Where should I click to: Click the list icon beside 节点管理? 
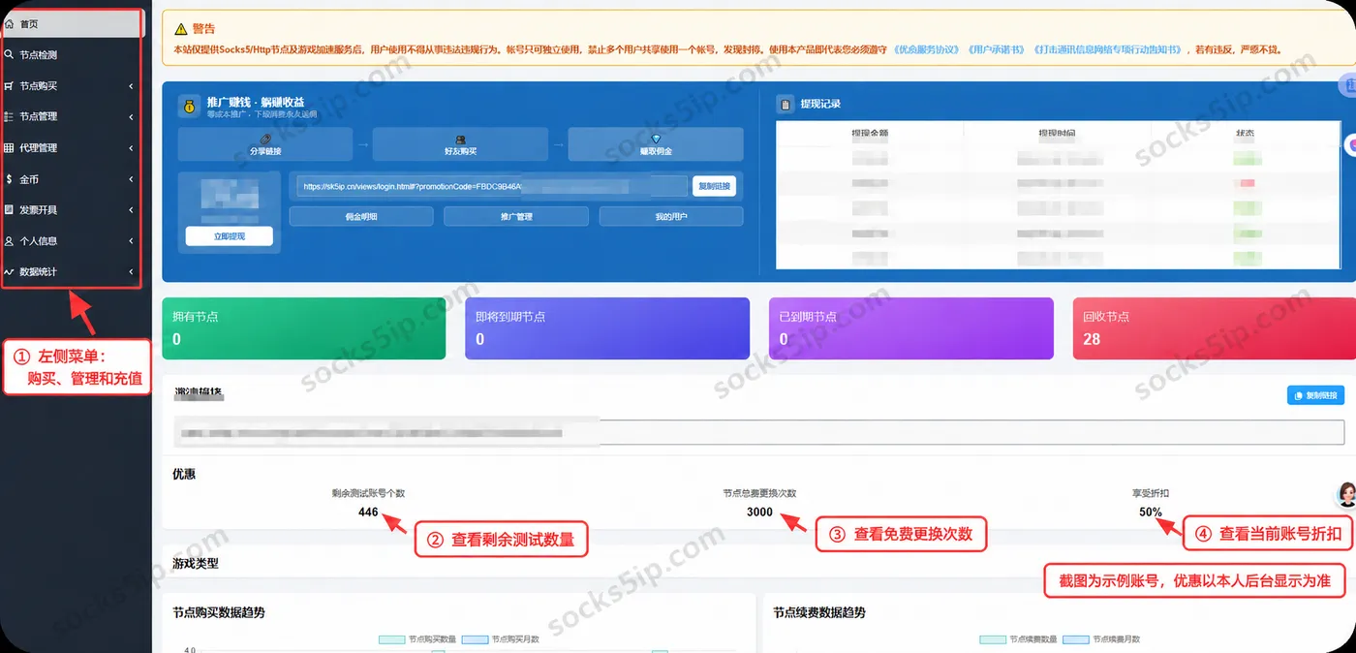click(x=10, y=116)
